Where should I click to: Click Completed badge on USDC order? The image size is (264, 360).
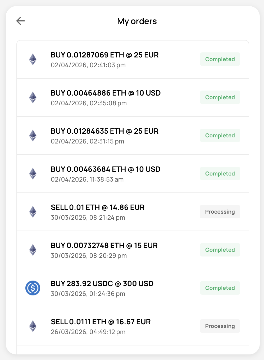[x=220, y=288]
